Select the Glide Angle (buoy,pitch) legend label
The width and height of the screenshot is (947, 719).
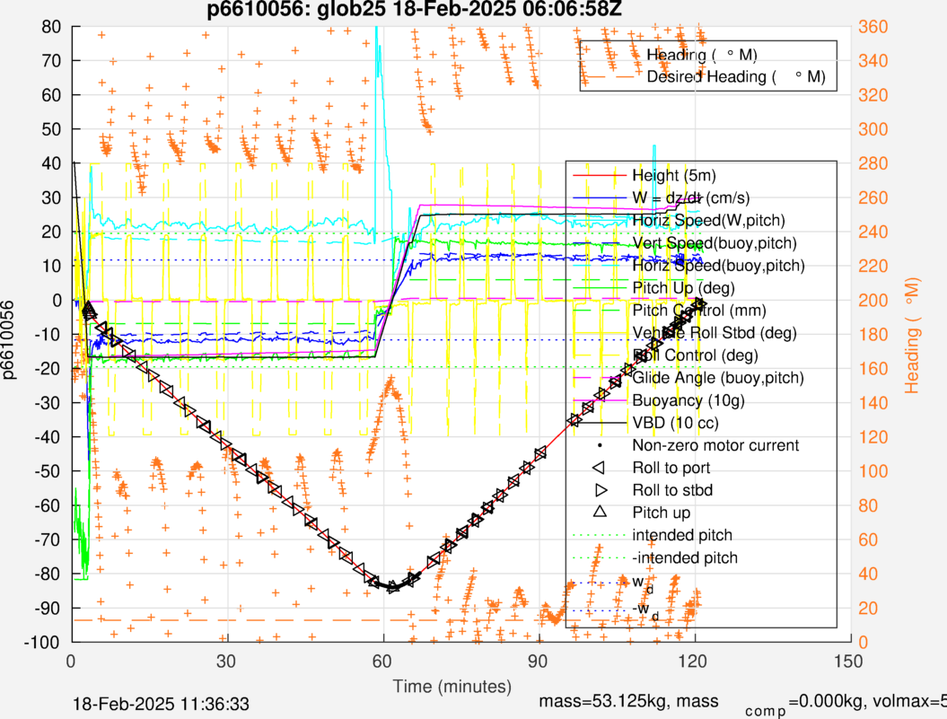(x=718, y=378)
